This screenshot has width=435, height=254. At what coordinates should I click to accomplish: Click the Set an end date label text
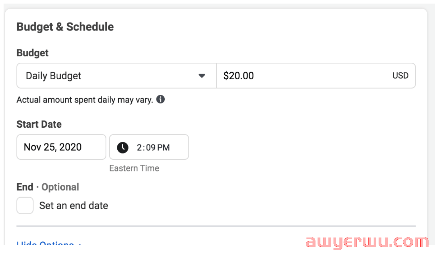coord(74,206)
